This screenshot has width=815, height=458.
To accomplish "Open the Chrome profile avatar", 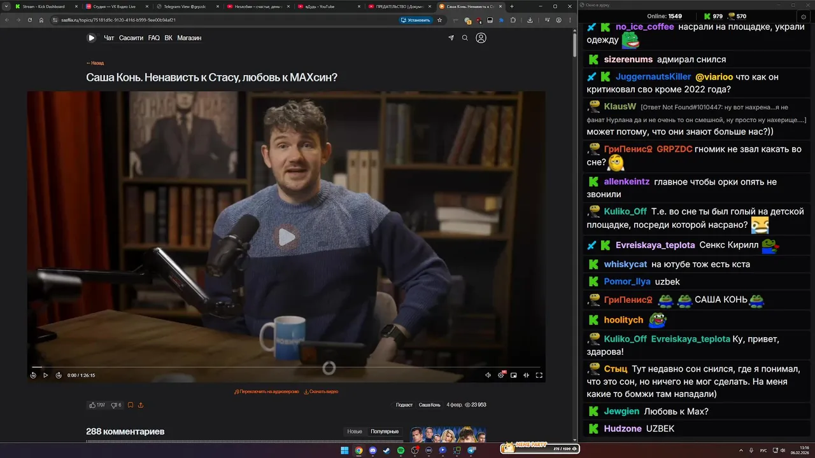I will (x=559, y=20).
